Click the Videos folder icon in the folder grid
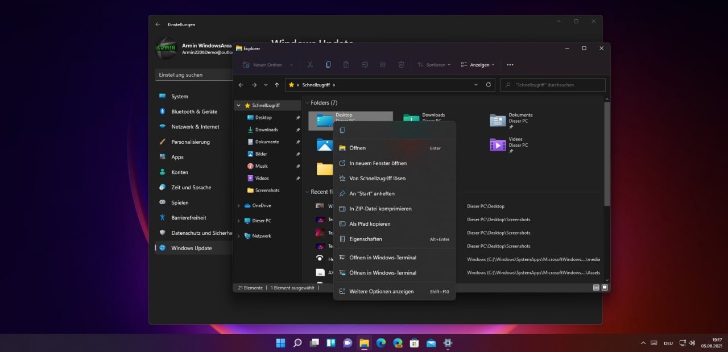The width and height of the screenshot is (728, 352). (498, 145)
